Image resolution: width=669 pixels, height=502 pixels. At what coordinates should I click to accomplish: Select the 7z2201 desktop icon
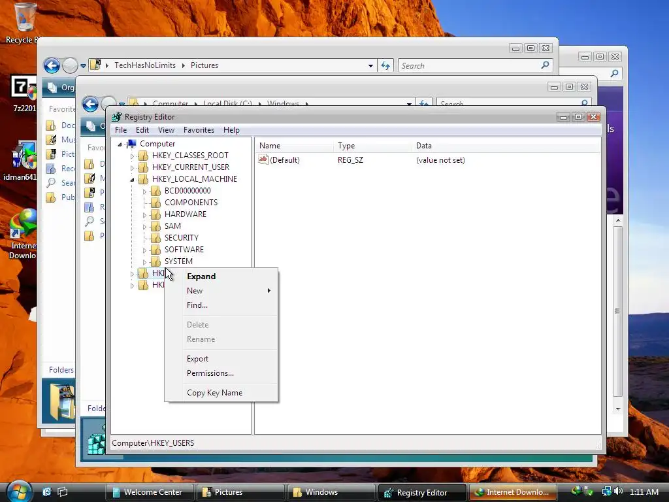coord(24,88)
